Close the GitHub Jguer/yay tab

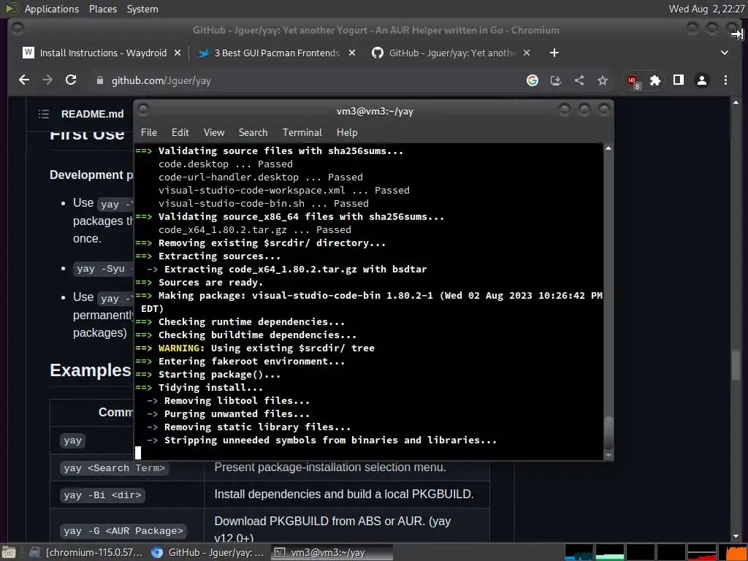tap(527, 53)
